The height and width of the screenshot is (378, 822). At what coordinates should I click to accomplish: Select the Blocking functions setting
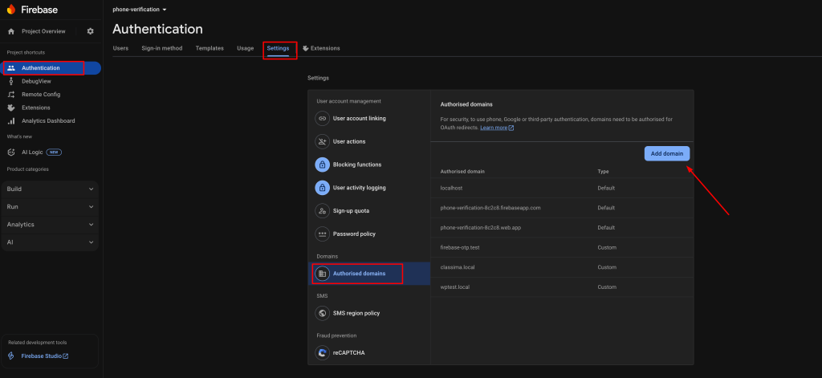(x=369, y=165)
